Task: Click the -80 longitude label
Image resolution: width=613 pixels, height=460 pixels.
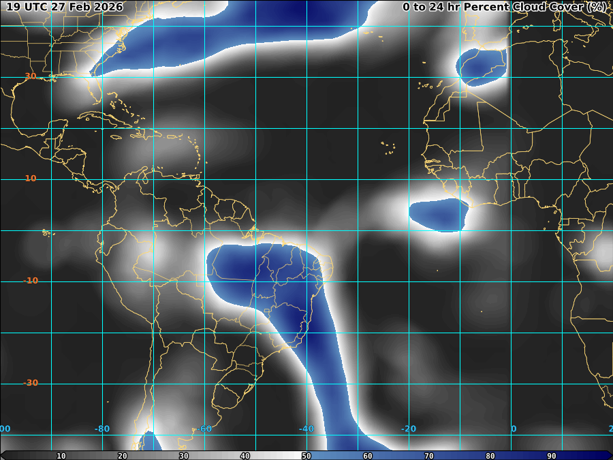Action: coord(102,429)
